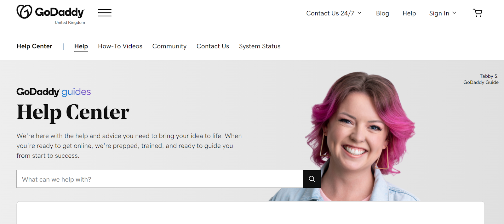The image size is (504, 224).
Task: Expand the Sign In dropdown
Action: (442, 13)
